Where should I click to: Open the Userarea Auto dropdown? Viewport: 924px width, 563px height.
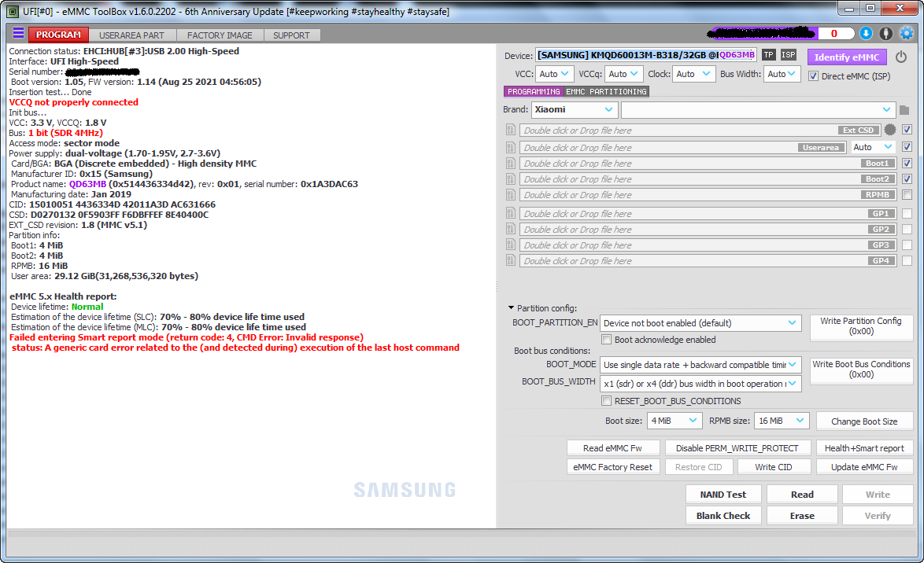coord(873,147)
